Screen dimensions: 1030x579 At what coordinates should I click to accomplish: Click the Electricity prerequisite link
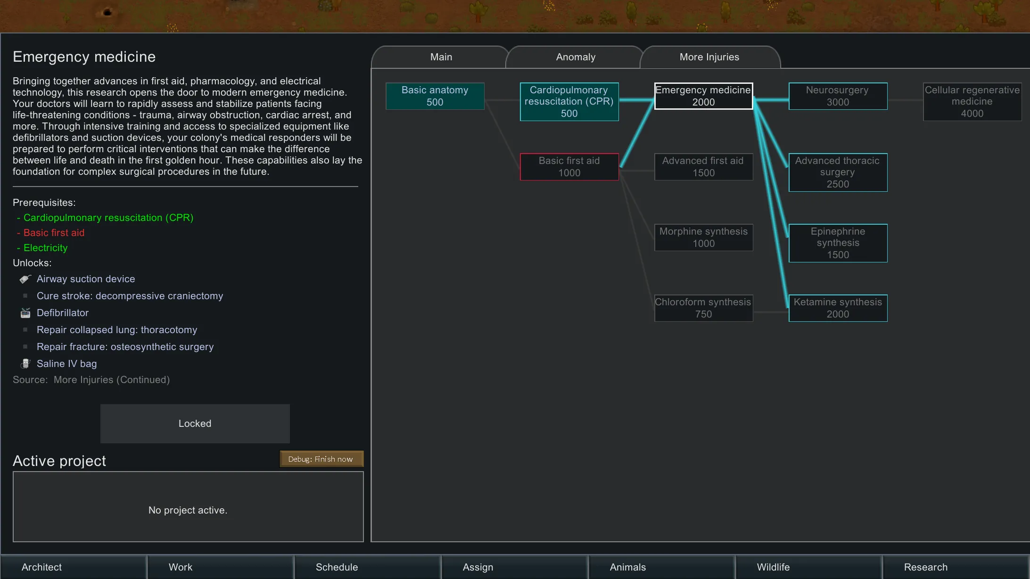pos(45,248)
